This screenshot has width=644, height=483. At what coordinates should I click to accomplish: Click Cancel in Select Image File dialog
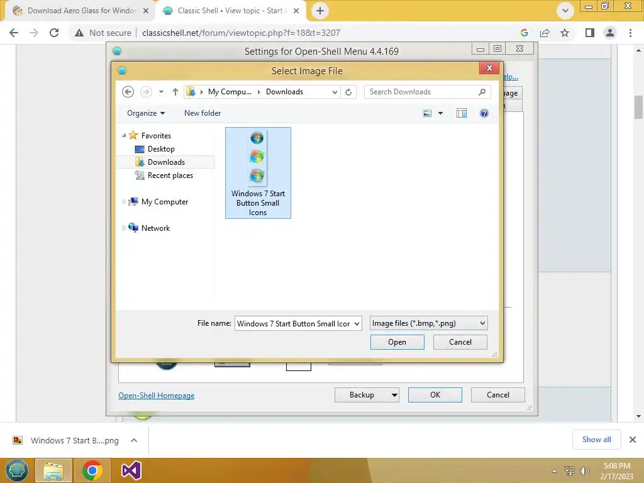[460, 342]
